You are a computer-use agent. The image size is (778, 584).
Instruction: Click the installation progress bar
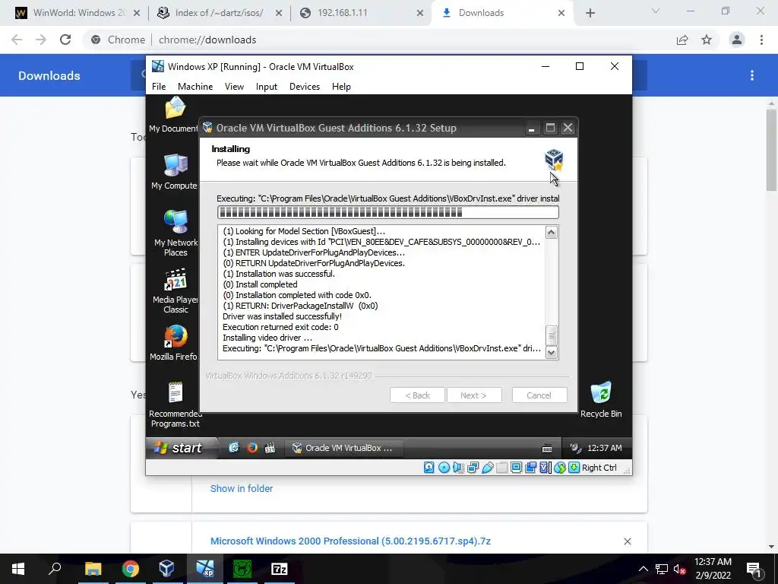click(x=388, y=213)
